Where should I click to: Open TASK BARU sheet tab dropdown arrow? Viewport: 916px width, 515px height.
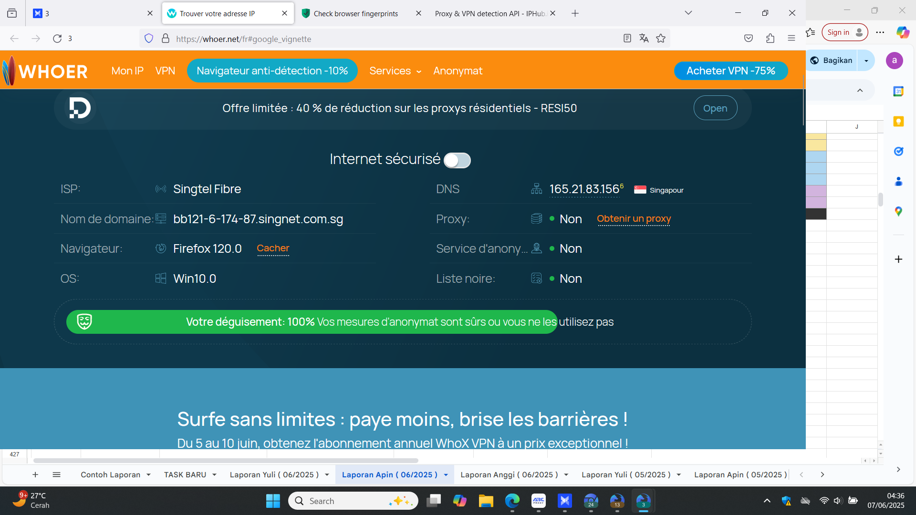point(215,475)
